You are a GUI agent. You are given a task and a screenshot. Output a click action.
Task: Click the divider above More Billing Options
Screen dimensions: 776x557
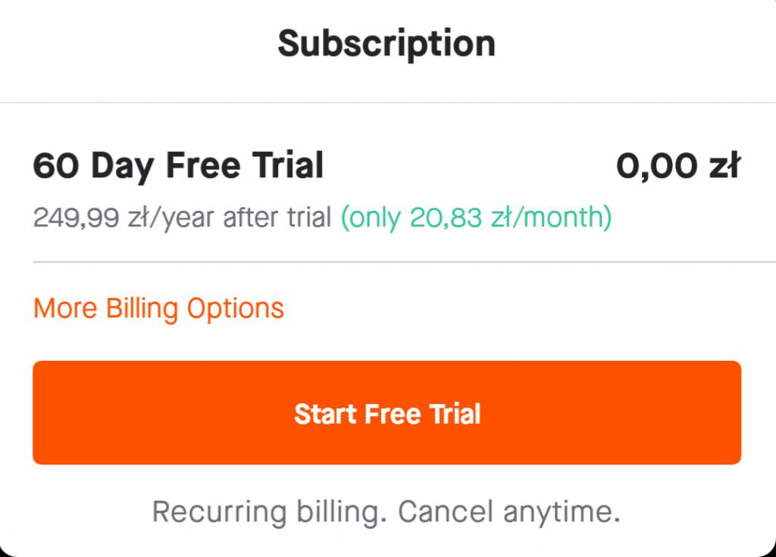pyautogui.click(x=386, y=262)
